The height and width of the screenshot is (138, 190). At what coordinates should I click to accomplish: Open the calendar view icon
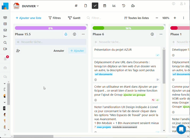tap(105, 6)
